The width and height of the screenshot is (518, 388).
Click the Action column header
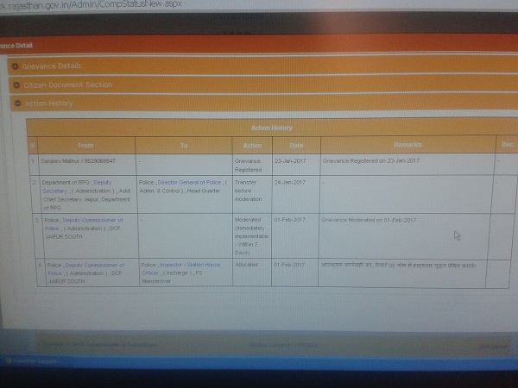coord(252,146)
